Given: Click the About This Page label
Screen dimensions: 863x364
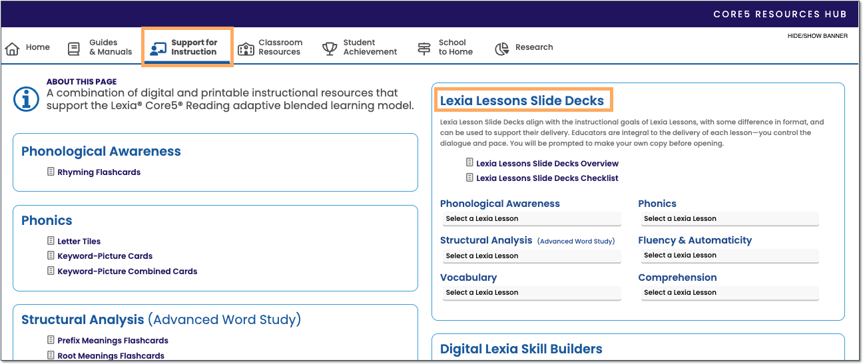Looking at the screenshot, I should point(81,82).
